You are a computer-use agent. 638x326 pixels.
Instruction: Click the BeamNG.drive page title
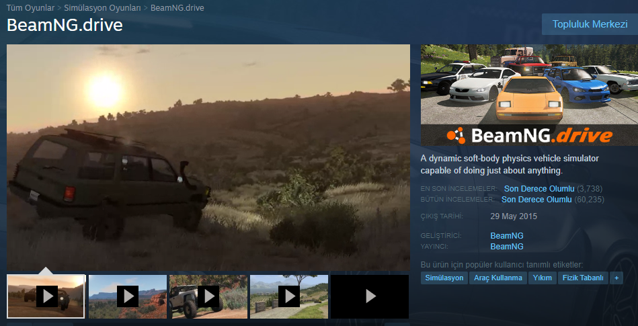[65, 26]
